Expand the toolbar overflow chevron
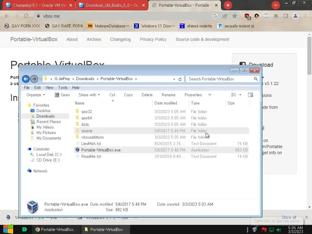This screenshot has height=234, width=312. 210,95
